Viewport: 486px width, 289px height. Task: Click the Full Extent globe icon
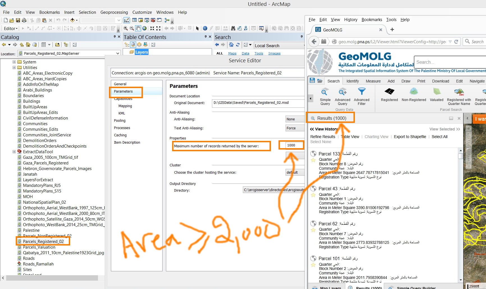point(145,28)
